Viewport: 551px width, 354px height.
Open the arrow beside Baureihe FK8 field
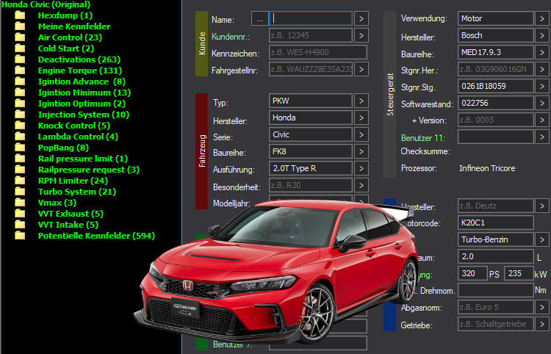361,151
